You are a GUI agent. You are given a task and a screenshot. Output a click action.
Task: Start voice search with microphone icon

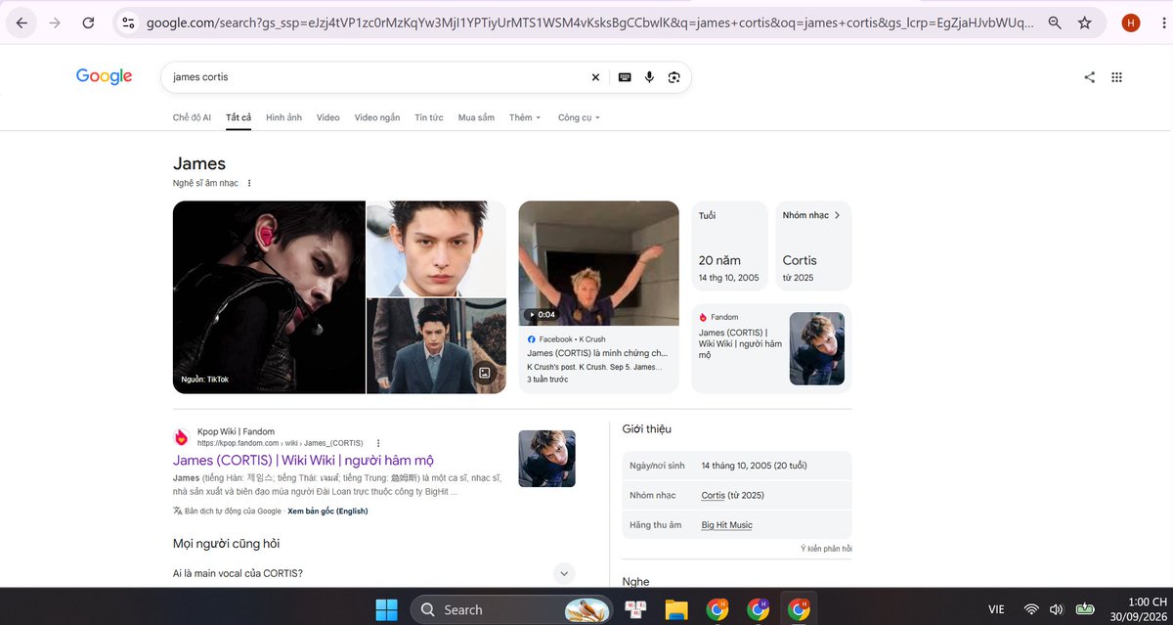pyautogui.click(x=649, y=77)
